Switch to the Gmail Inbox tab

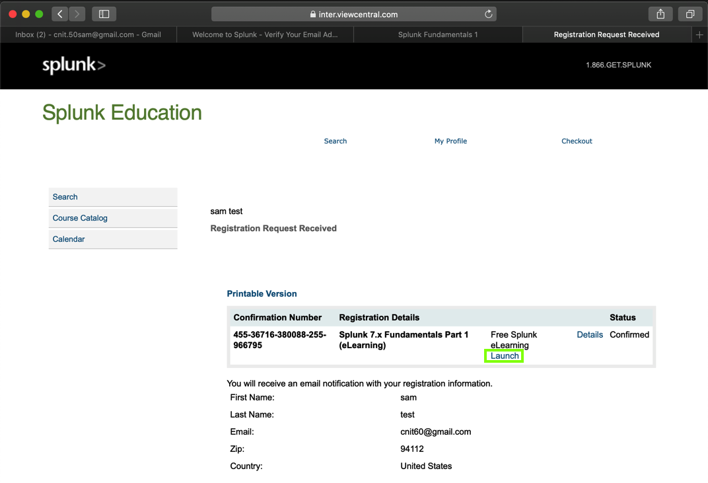[88, 35]
